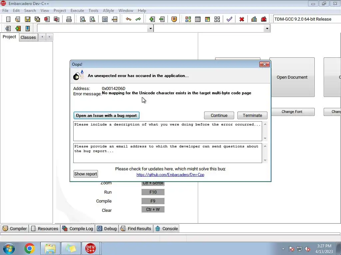
Task: Click the Profile Analysis bar chart icon
Action: point(254,19)
